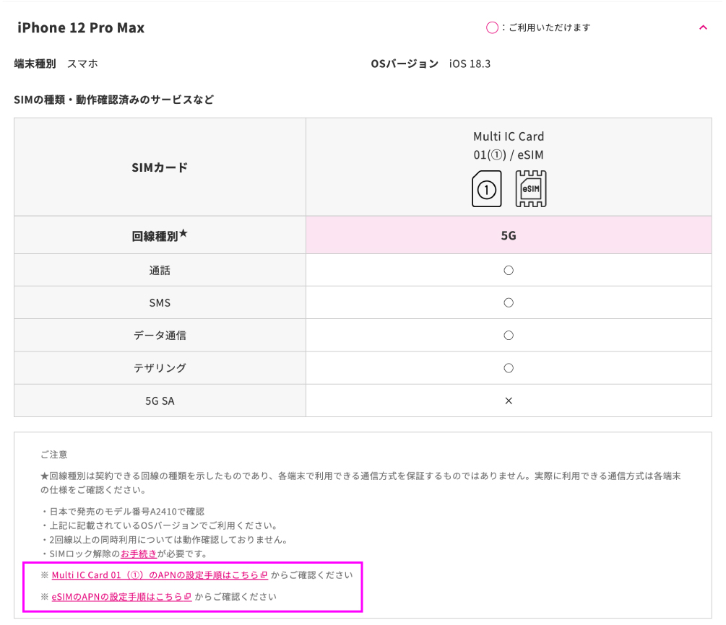726x625 pixels.
Task: Click the SIMカード header cell
Action: tap(160, 167)
